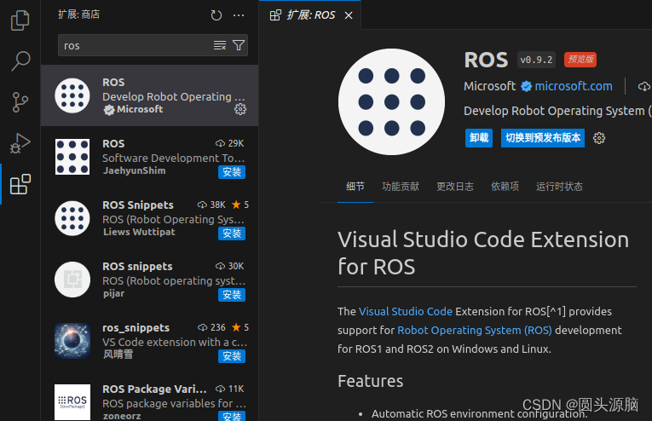Open the extensions filter menu
This screenshot has width=652, height=421.
pos(239,45)
